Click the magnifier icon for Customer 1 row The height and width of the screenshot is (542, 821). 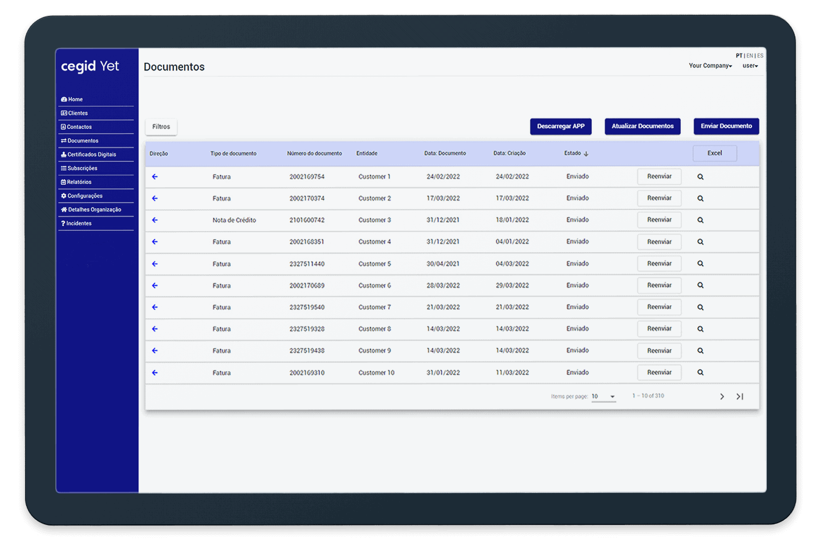tap(700, 177)
